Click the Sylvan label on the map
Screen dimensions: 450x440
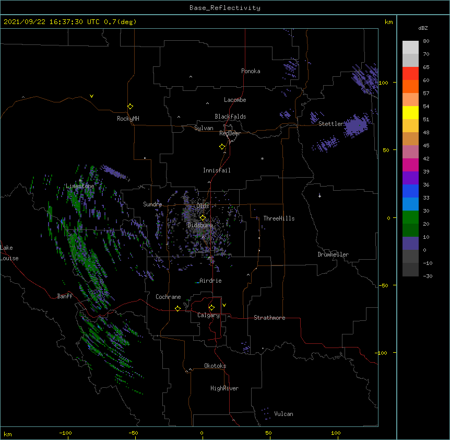point(204,128)
